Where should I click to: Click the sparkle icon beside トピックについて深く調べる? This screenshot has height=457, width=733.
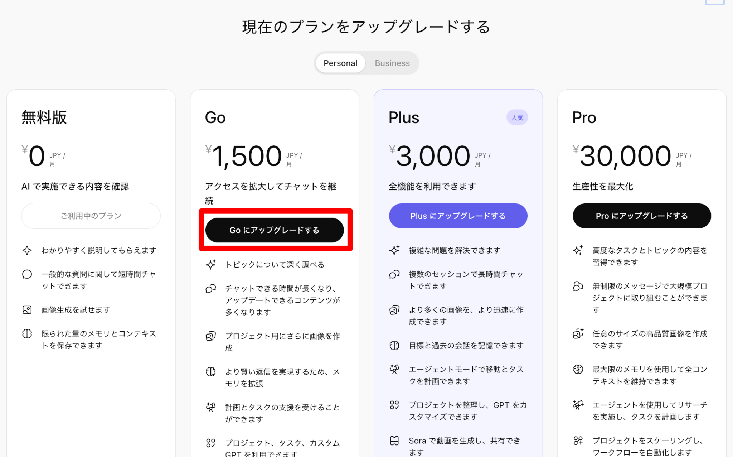point(211,265)
